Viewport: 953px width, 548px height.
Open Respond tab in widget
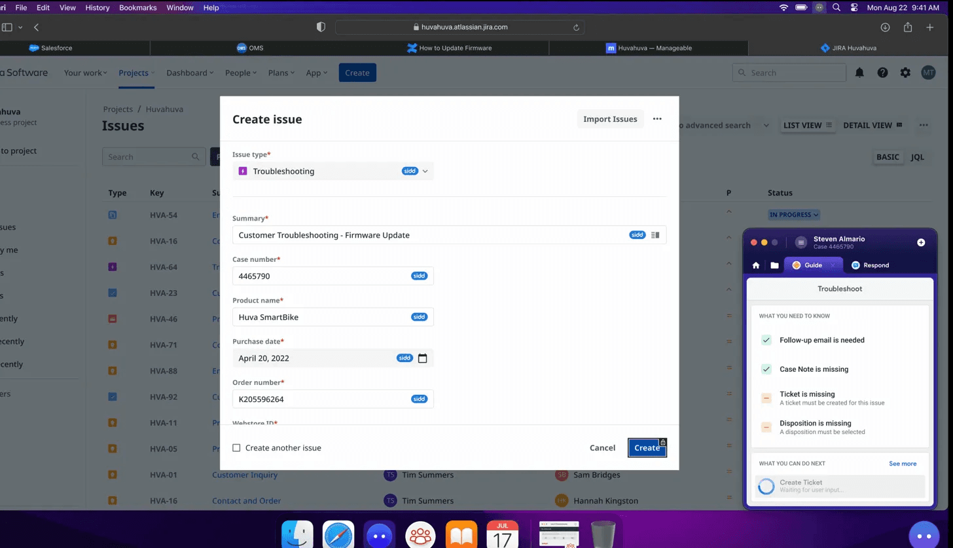pyautogui.click(x=870, y=265)
